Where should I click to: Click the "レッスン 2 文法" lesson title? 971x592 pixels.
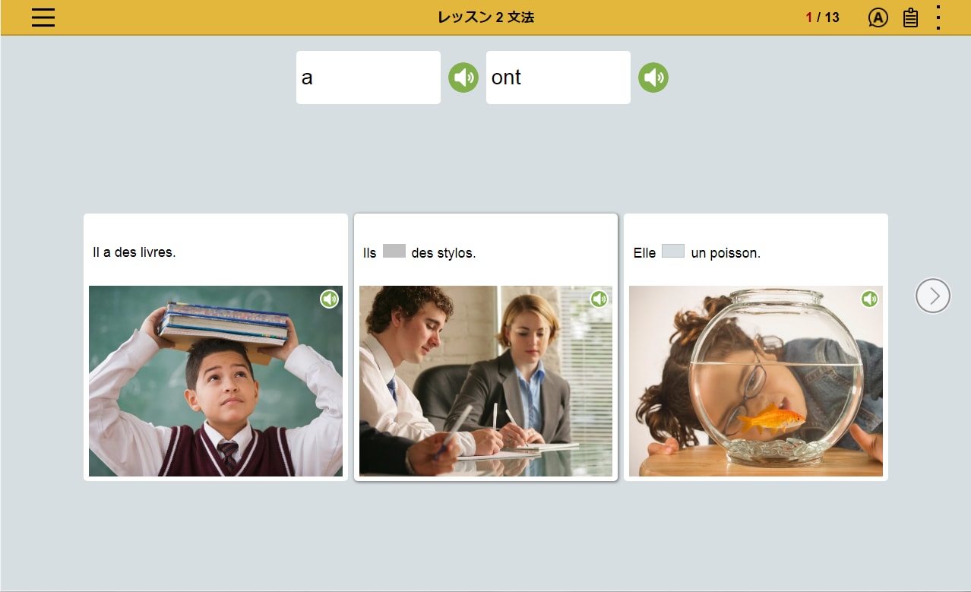coord(486,17)
